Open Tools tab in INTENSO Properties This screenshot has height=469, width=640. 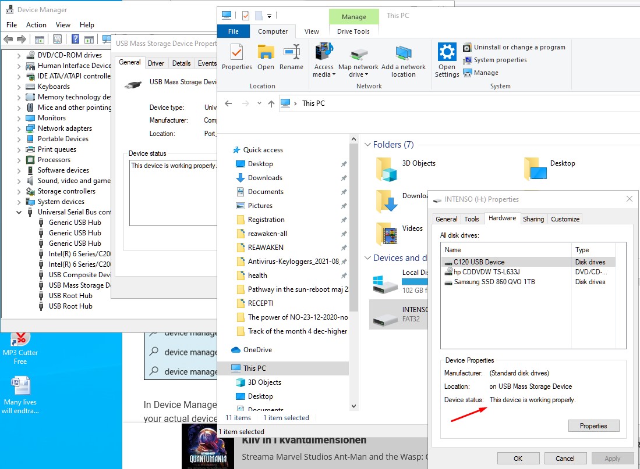point(472,219)
